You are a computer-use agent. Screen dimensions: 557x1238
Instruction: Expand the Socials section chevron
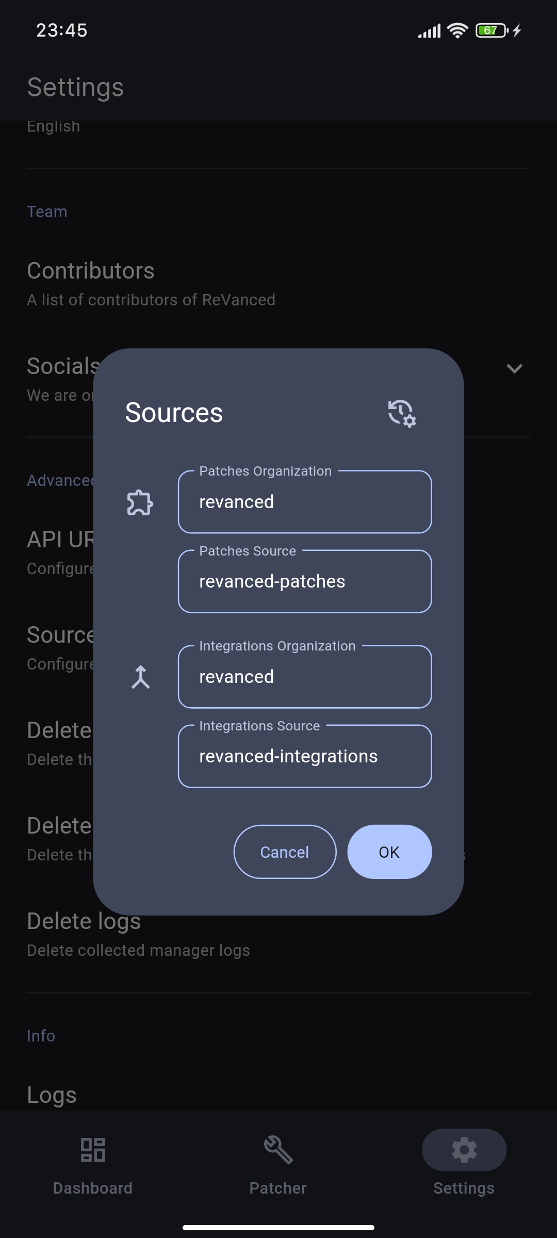click(x=514, y=369)
